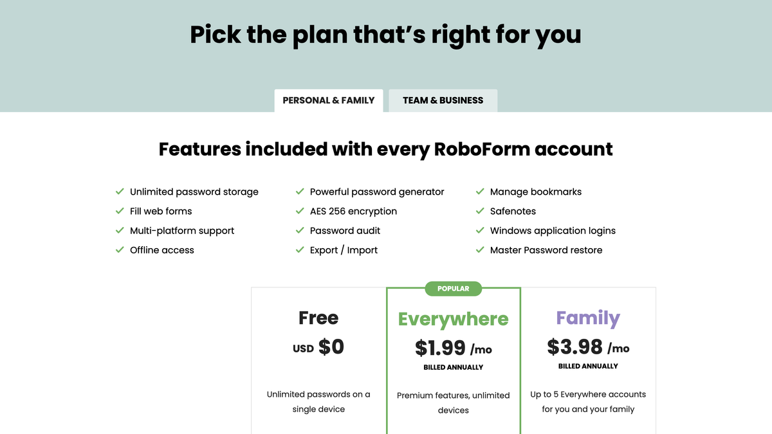Click the checkmark beside Windows application logins
The width and height of the screenshot is (772, 434).
[480, 230]
